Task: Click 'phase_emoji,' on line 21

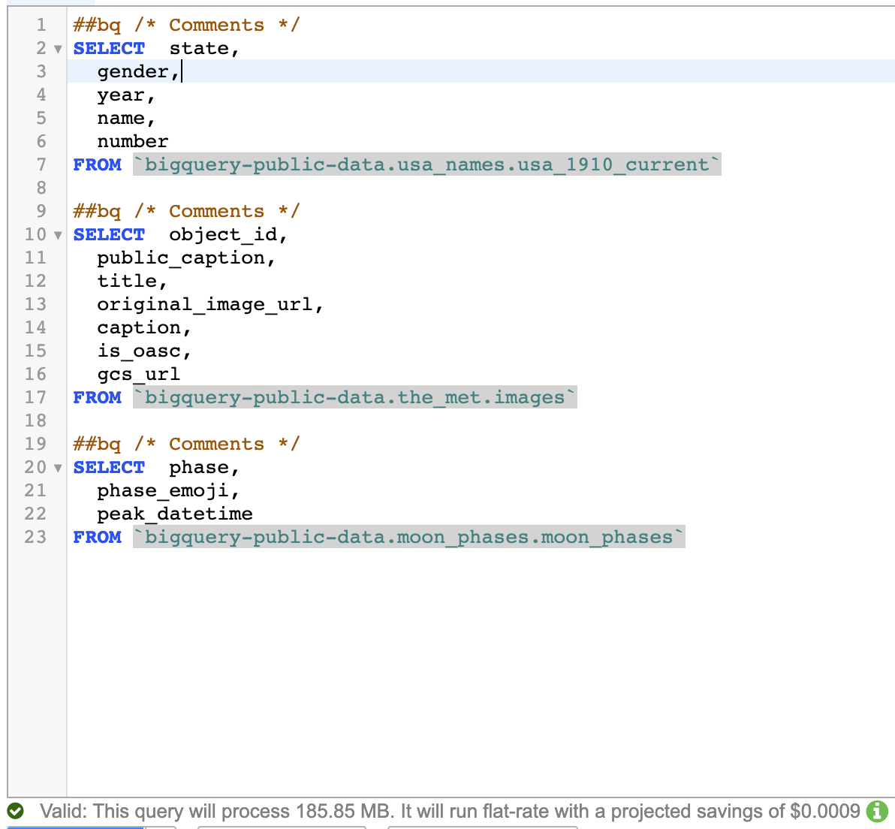Action: (x=168, y=491)
